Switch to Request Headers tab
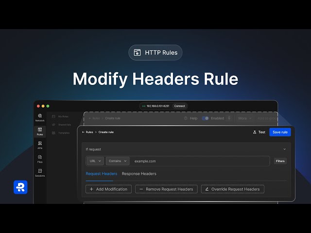This screenshot has width=311, height=233. point(102,174)
